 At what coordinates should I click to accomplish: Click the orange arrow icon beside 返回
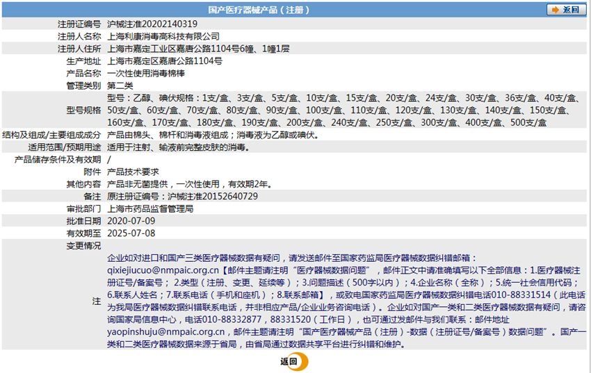pyautogui.click(x=556, y=10)
